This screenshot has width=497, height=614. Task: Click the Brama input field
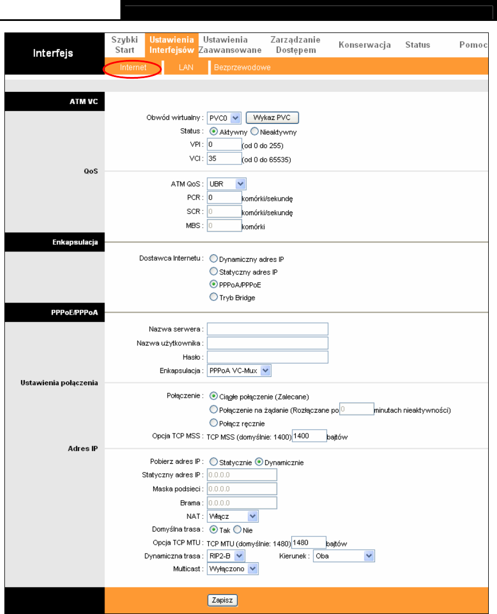(x=242, y=503)
